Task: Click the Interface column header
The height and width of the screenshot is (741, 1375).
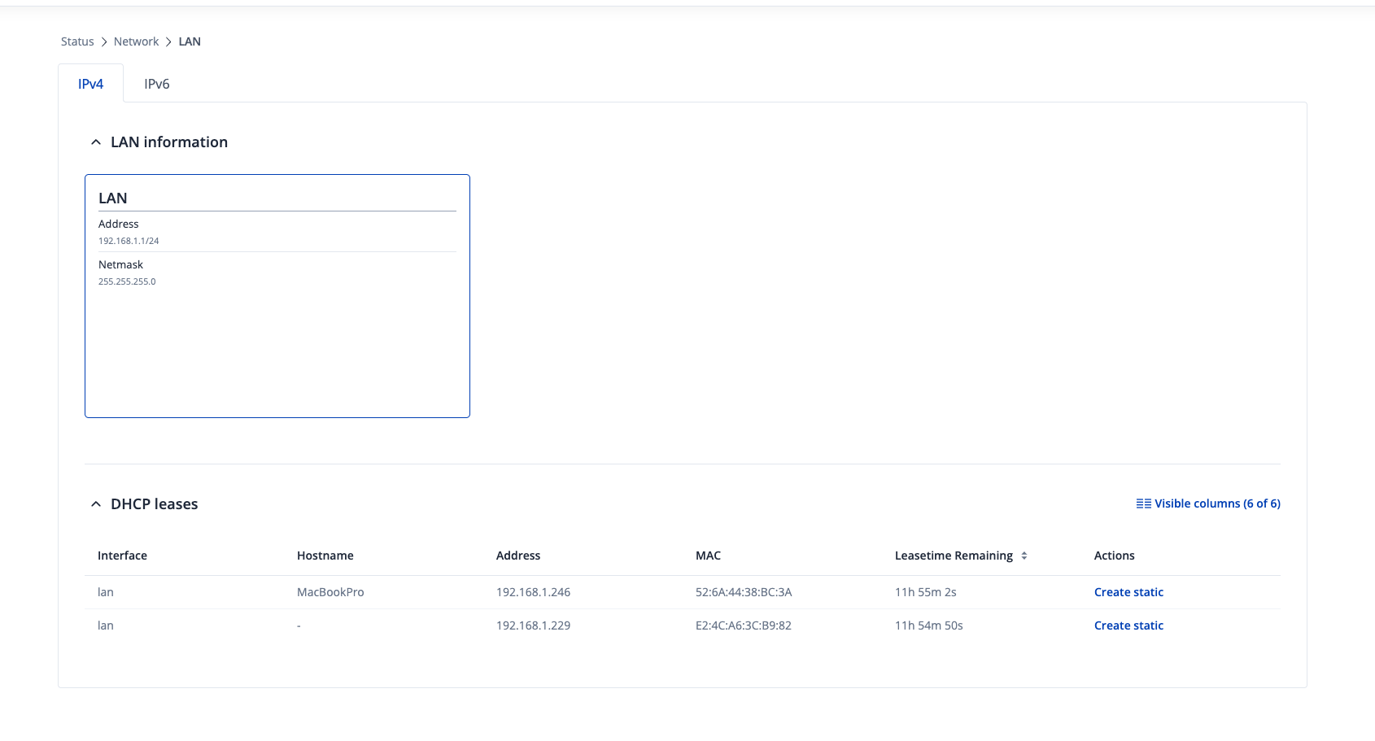Action: click(x=122, y=556)
